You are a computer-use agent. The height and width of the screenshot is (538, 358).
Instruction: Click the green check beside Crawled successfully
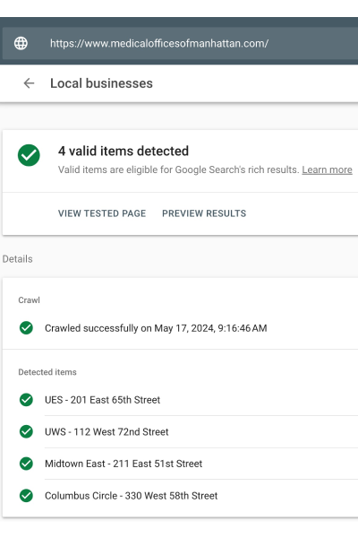pos(26,328)
